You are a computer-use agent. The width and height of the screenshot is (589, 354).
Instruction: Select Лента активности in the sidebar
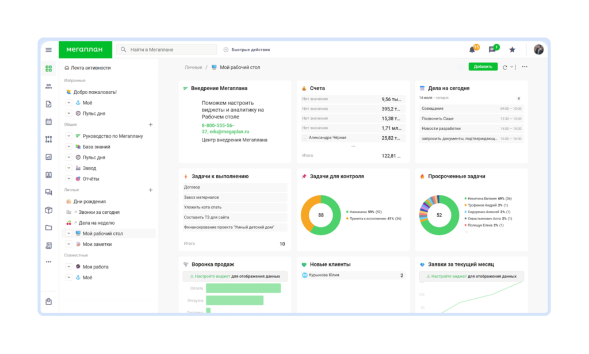[90, 68]
